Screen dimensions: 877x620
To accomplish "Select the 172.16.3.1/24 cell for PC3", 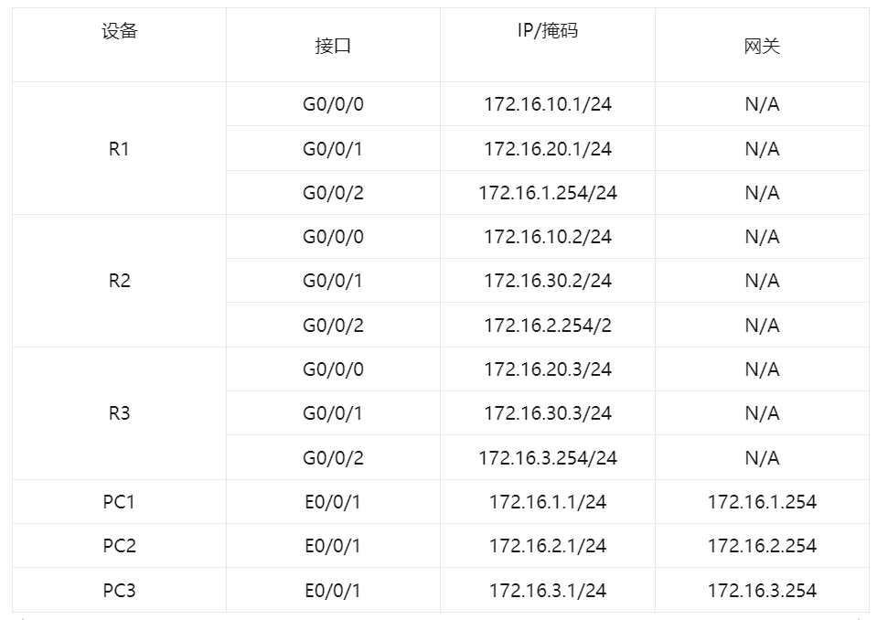I will tap(547, 591).
